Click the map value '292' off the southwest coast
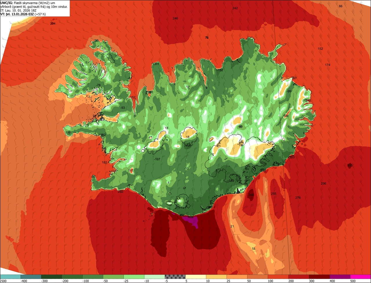The height and width of the screenshot is (283, 371). point(121,192)
